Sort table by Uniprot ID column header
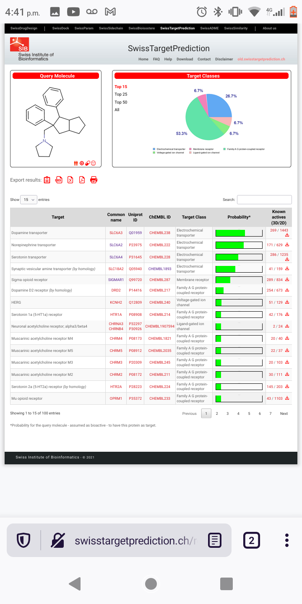 tap(135, 217)
